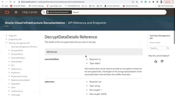Image resolution: width=175 pixels, height=98 pixels.
Task: Toggle browser side panel icon
Action: pyautogui.click(x=157, y=2)
